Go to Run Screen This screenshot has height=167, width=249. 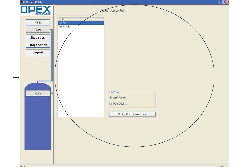[x=132, y=114]
